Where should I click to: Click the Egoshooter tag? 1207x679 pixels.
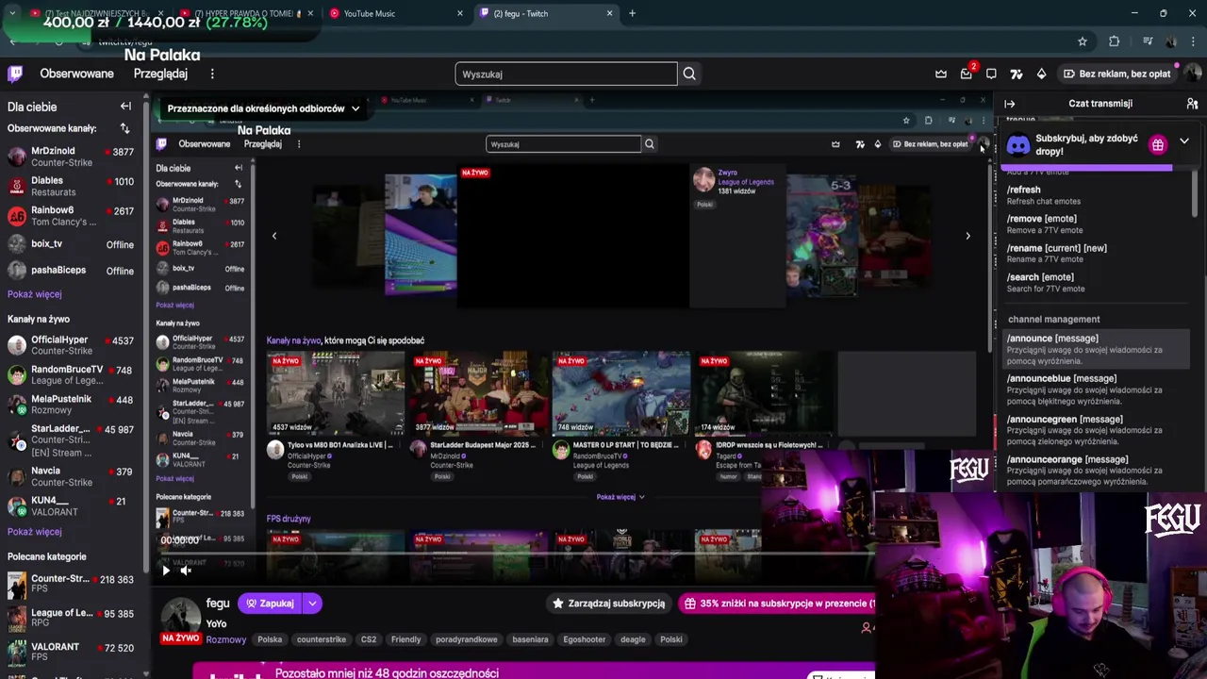pos(585,639)
